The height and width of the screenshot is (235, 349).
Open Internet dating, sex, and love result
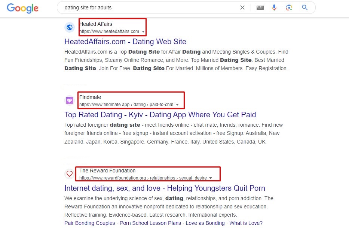tap(165, 188)
